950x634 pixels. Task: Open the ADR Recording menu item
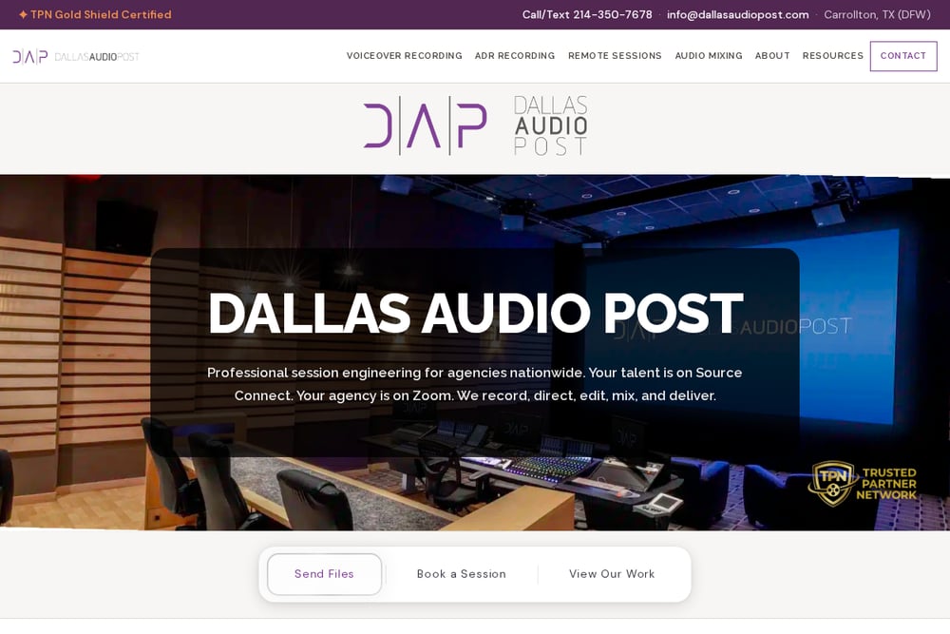515,56
